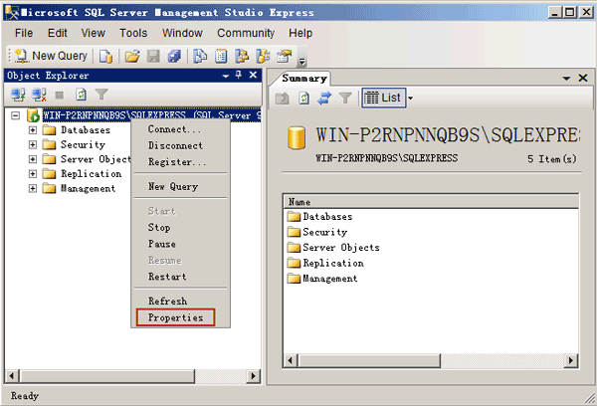Image resolution: width=597 pixels, height=406 pixels.
Task: Choose Connect... in context menu
Action: [181, 129]
